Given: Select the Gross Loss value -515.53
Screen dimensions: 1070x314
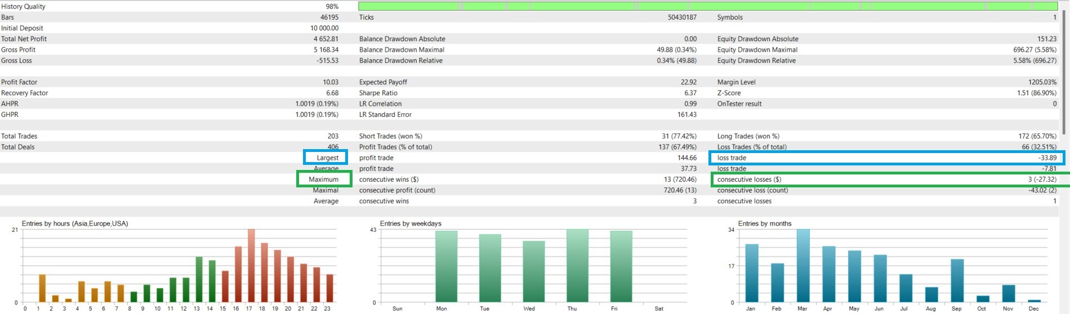Looking at the screenshot, I should click(x=328, y=61).
